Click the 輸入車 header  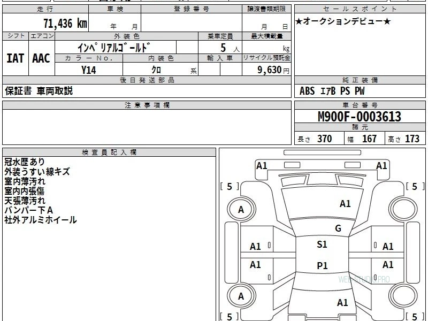220,58
